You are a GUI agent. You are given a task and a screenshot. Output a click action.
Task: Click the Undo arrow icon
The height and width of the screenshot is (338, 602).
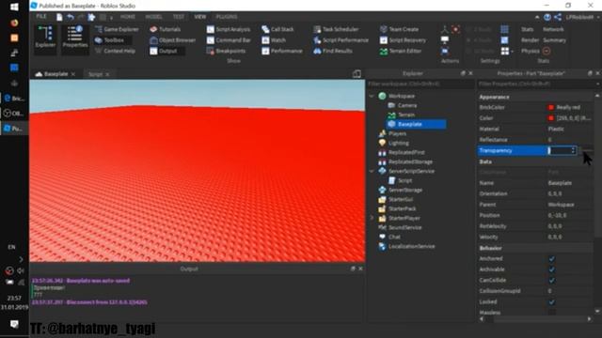click(x=71, y=17)
